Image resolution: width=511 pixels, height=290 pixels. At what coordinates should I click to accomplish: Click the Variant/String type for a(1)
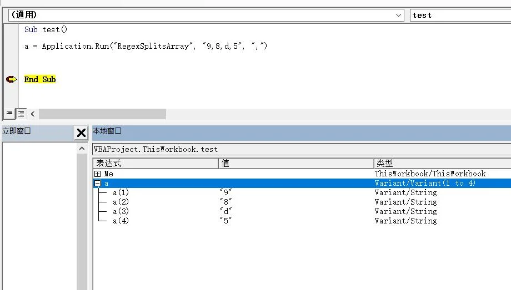coord(405,192)
